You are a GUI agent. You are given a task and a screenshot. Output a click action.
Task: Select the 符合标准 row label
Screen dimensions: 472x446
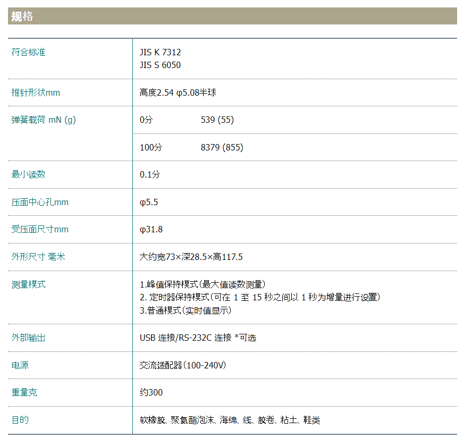[29, 52]
